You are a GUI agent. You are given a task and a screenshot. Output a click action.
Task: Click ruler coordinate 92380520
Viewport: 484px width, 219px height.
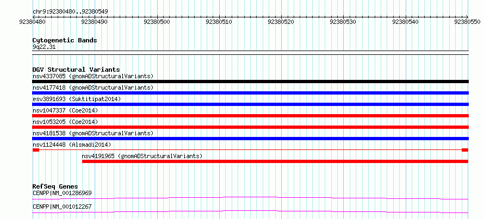coord(281,22)
